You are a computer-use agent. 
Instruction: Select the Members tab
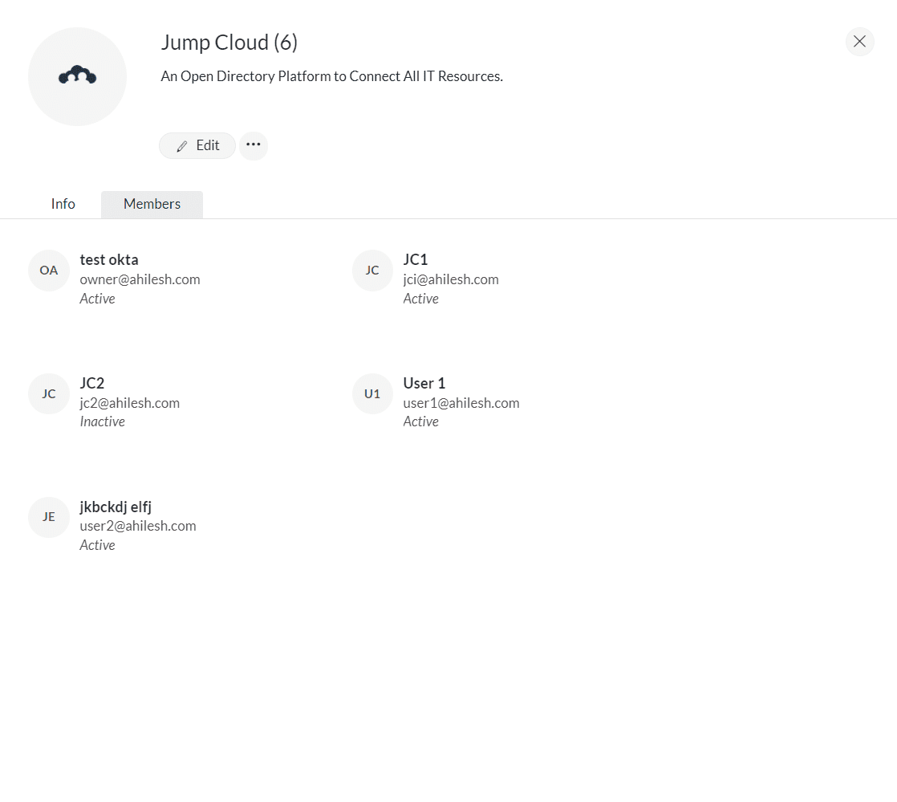click(152, 204)
